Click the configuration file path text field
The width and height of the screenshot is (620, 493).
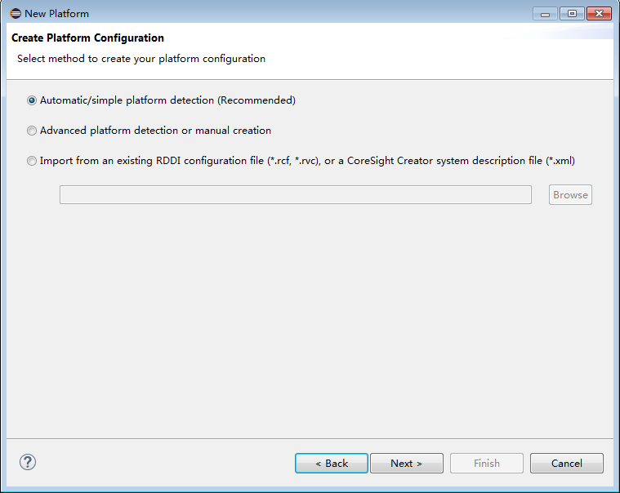click(295, 194)
